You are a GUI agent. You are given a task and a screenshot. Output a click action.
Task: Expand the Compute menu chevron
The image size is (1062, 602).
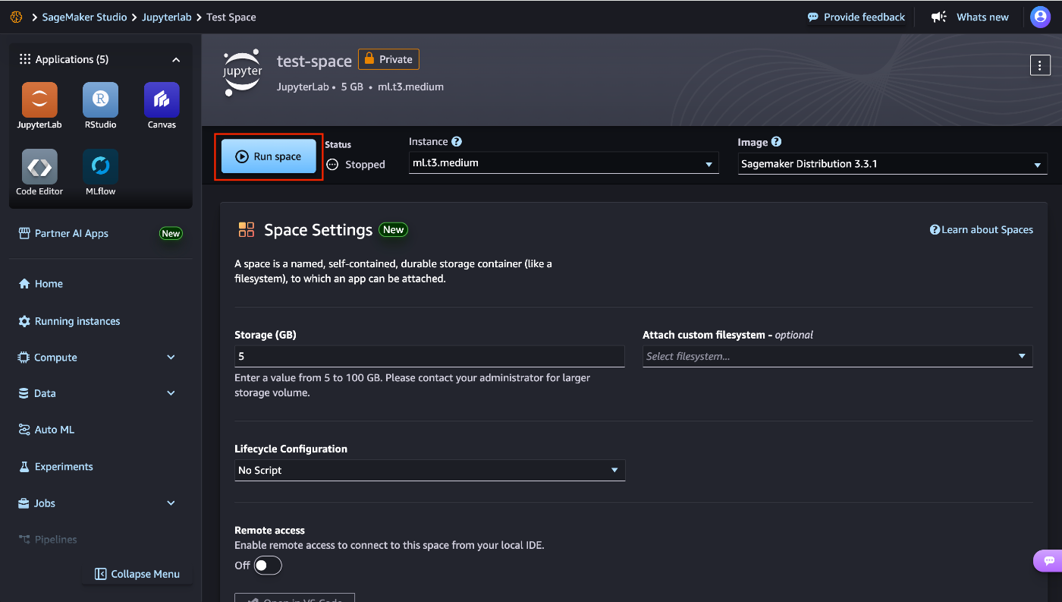click(171, 358)
